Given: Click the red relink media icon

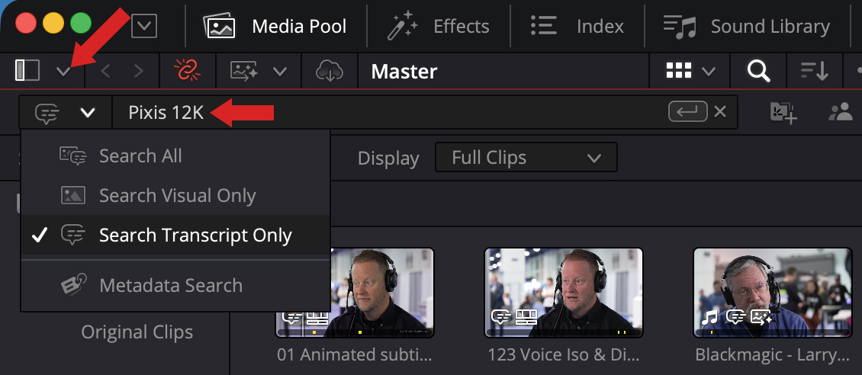Looking at the screenshot, I should click(x=188, y=70).
